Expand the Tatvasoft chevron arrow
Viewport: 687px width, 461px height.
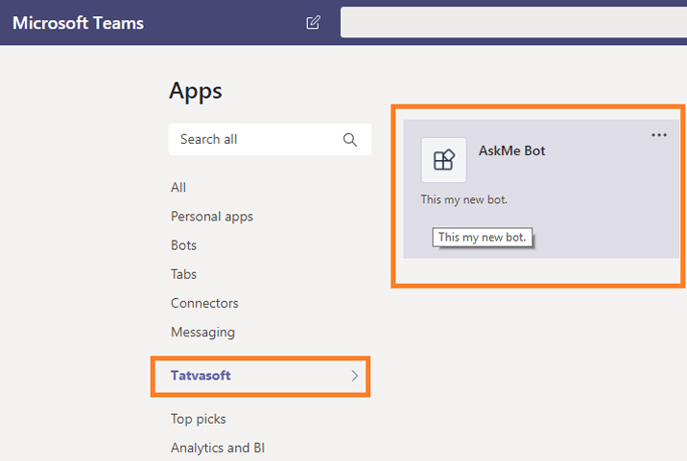(x=354, y=376)
